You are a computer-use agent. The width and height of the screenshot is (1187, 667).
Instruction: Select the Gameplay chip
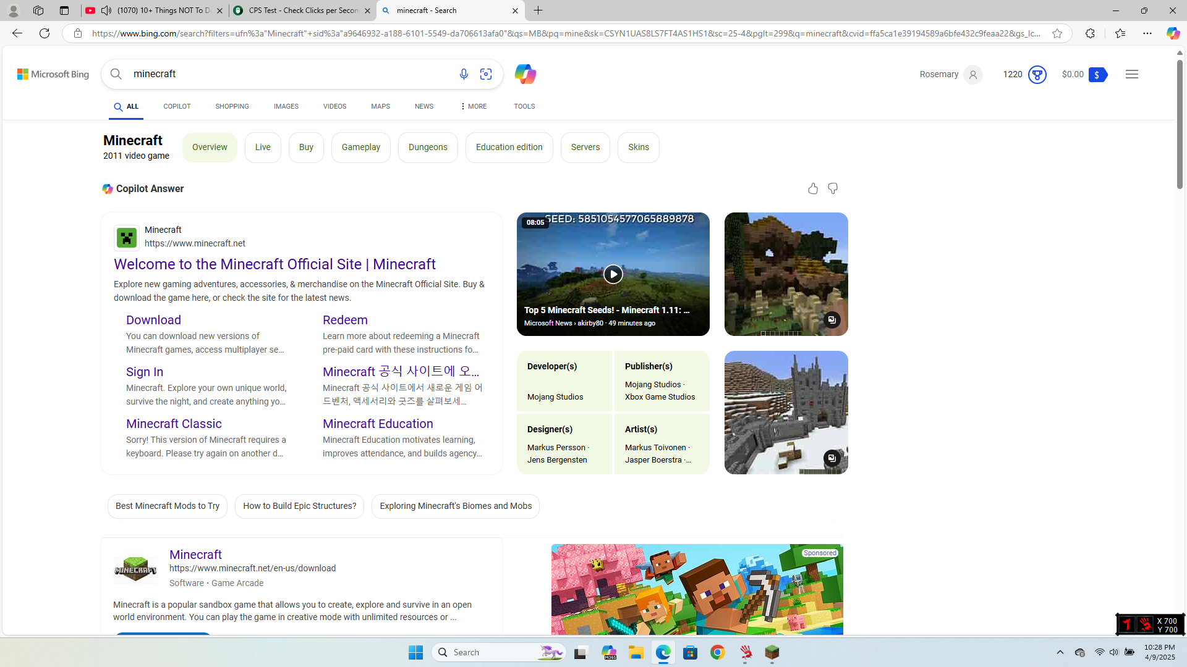point(361,148)
